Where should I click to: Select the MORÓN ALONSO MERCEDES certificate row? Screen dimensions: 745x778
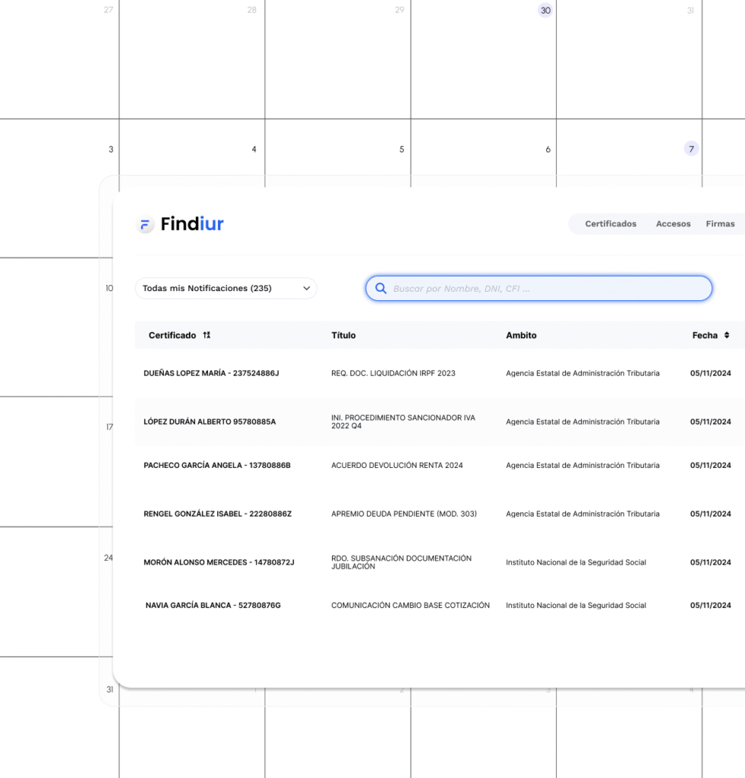pos(219,562)
